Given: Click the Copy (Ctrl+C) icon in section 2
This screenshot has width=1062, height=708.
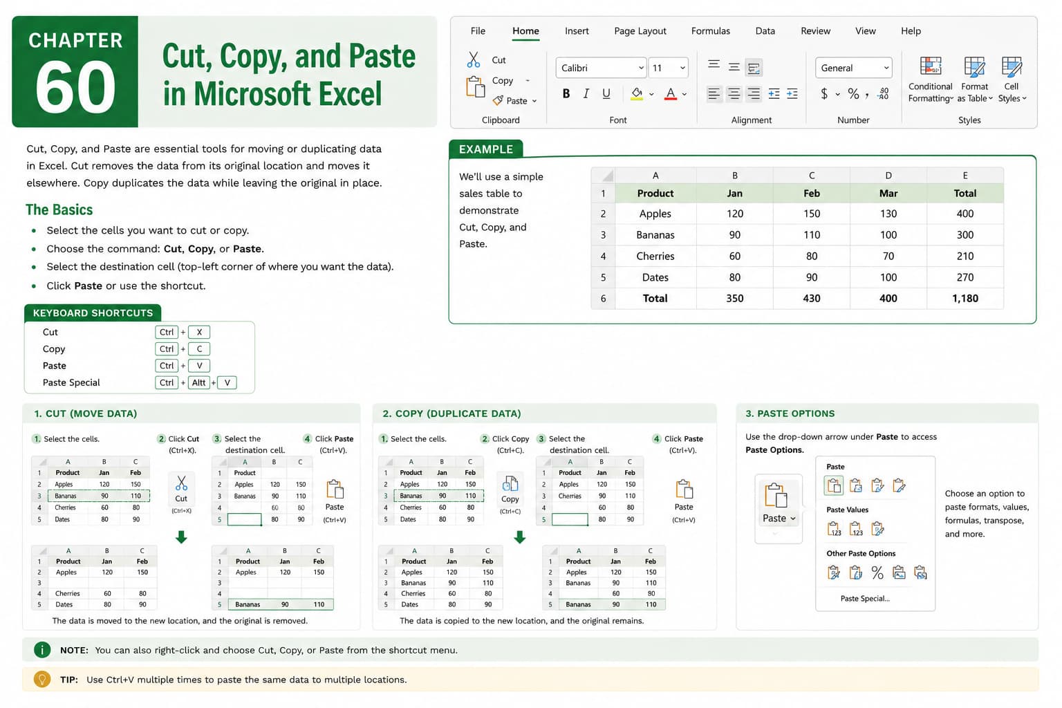Looking at the screenshot, I should 510,483.
